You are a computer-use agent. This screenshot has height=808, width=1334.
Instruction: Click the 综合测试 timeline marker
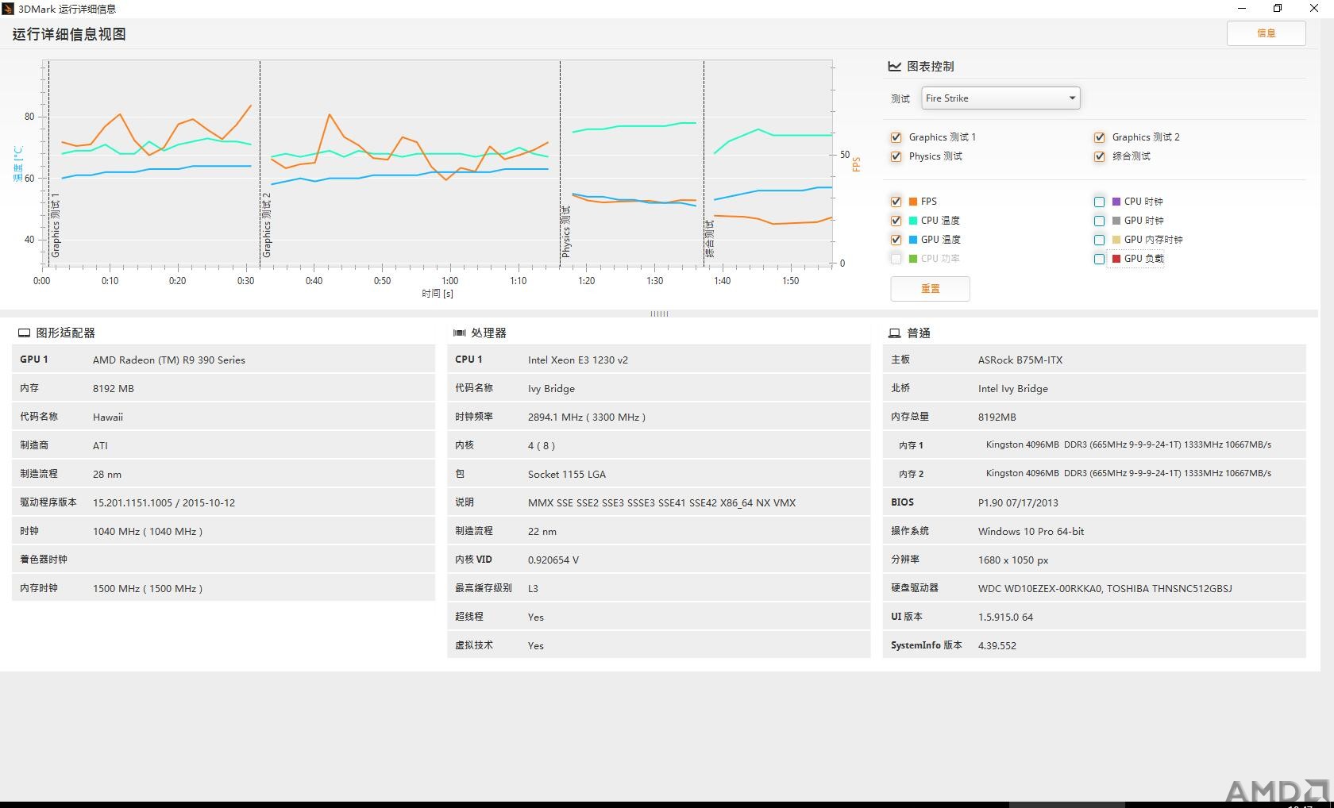click(710, 239)
